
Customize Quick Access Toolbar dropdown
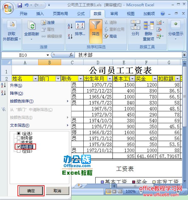49,5
